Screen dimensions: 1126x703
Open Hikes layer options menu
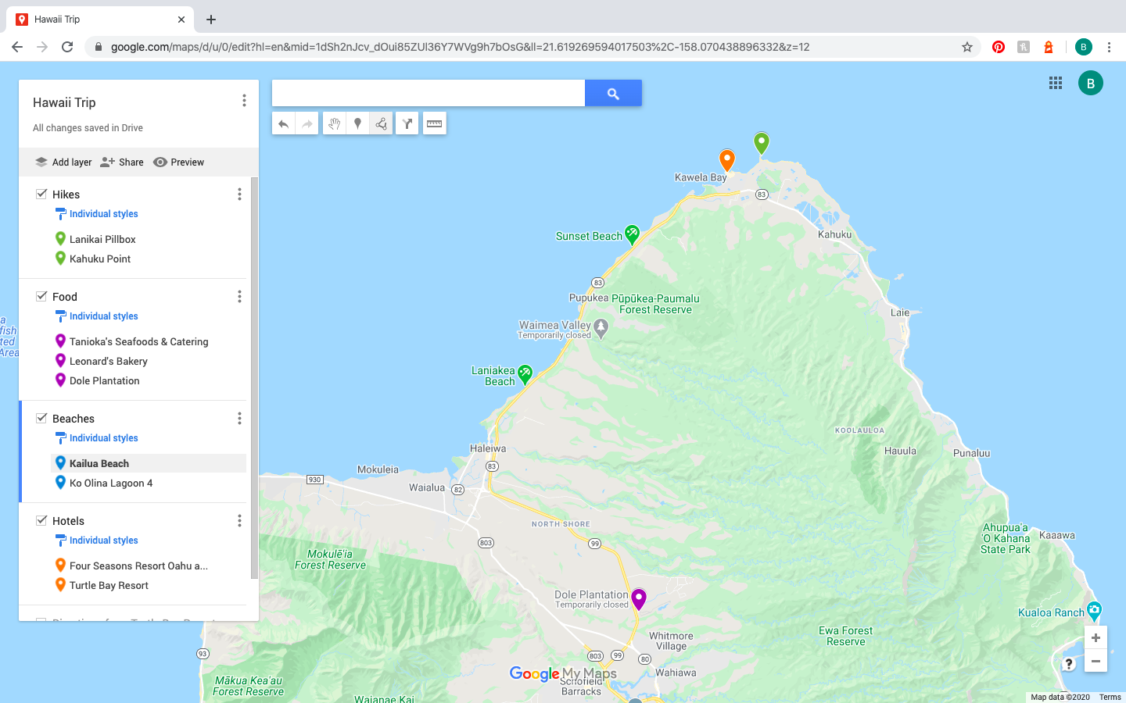click(239, 194)
